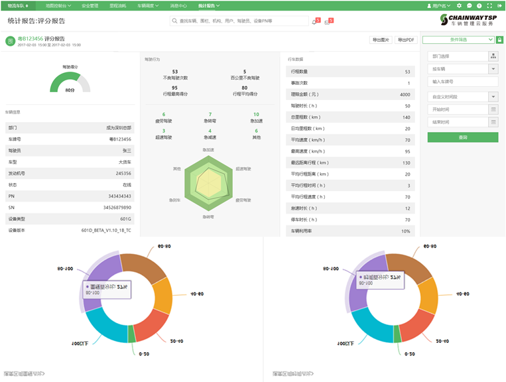Image resolution: width=506 pixels, height=382 pixels.
Task: Open the 自定义时间段 dropdown
Action: tap(493, 97)
